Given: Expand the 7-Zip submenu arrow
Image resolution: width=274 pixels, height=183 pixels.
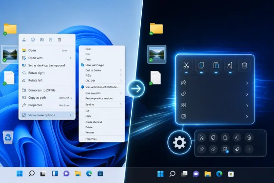Looking at the screenshot, I should (x=121, y=75).
